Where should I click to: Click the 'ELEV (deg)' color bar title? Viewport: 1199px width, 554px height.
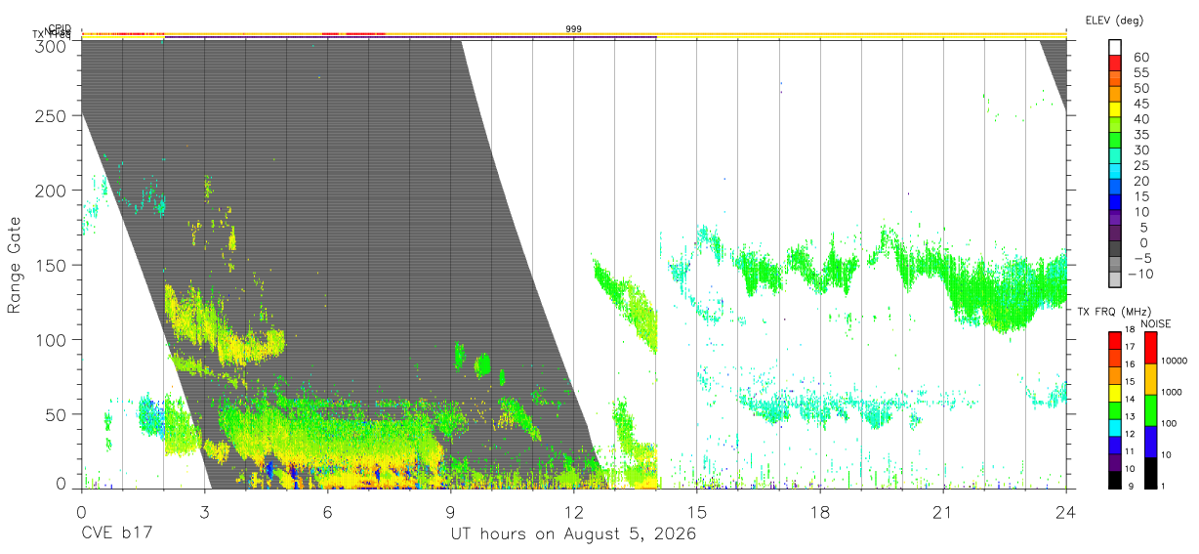coord(1114,20)
